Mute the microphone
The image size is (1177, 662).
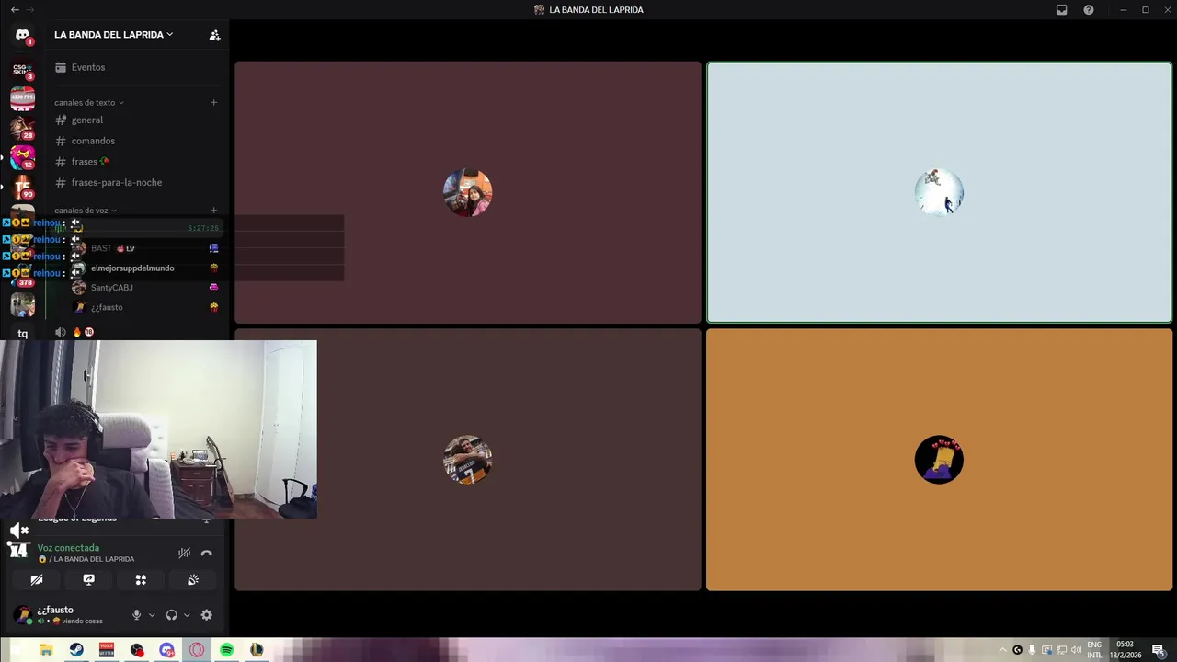pos(137,615)
